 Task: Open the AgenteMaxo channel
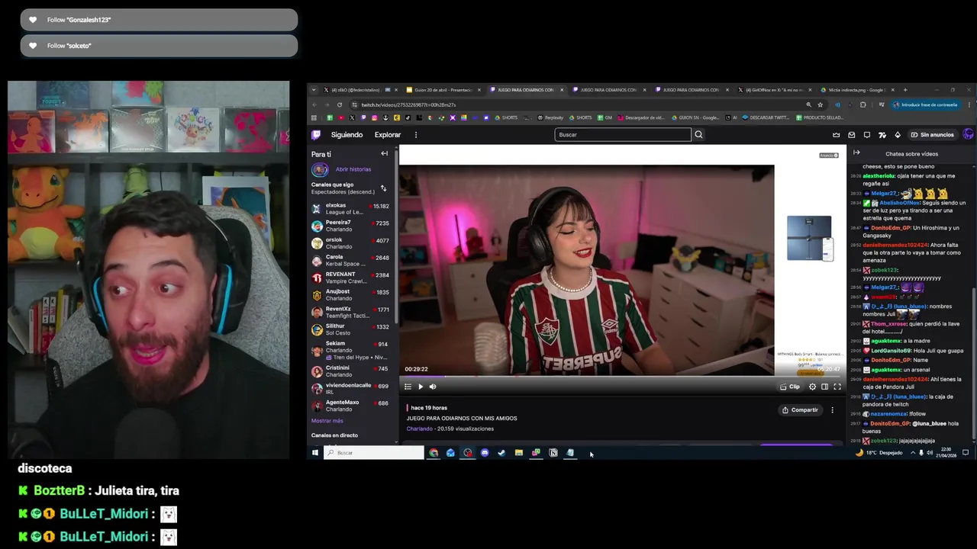click(x=350, y=406)
